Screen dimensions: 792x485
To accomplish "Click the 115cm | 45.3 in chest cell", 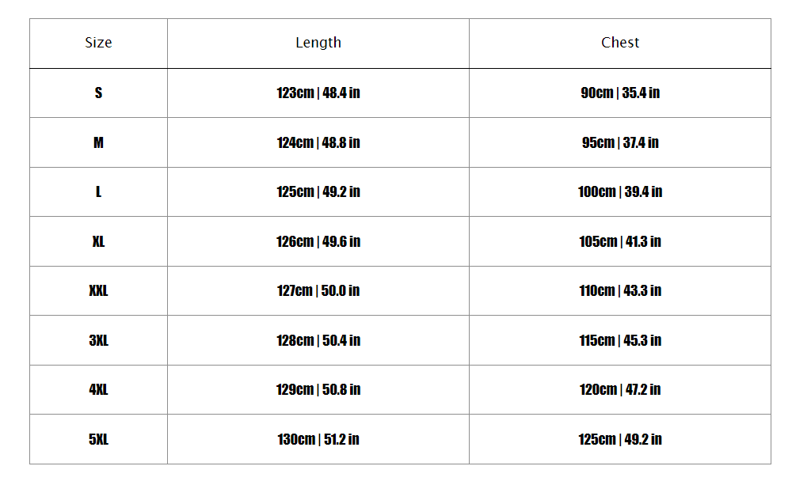I will pos(620,340).
